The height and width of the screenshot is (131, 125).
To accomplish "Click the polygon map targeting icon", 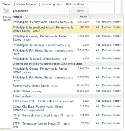I will 6,11.
